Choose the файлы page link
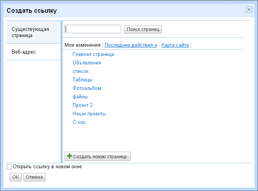The height and width of the screenshot is (191, 258). (80, 96)
